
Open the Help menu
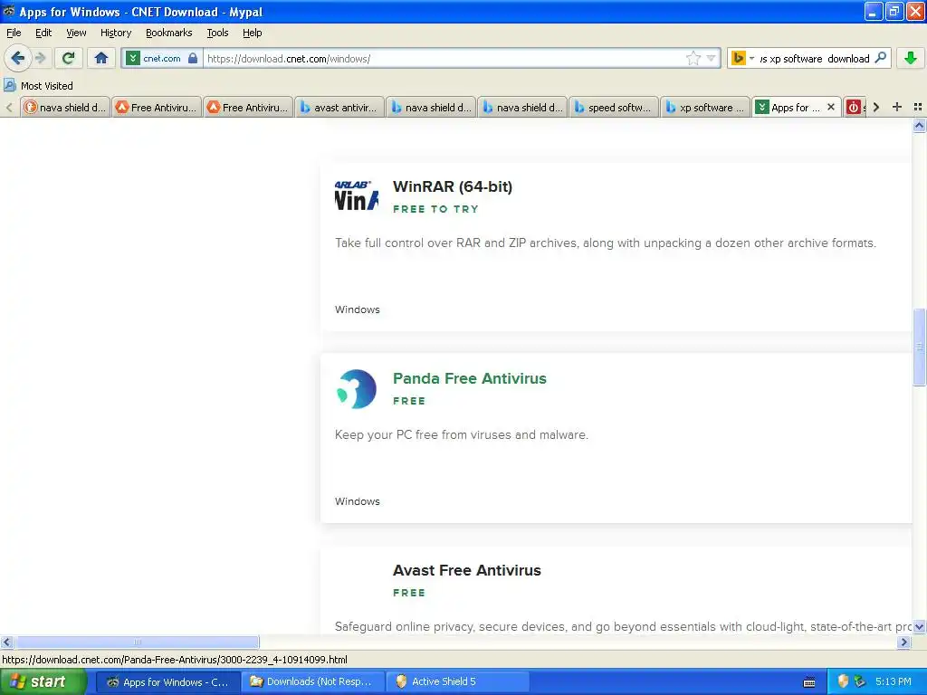click(x=253, y=33)
